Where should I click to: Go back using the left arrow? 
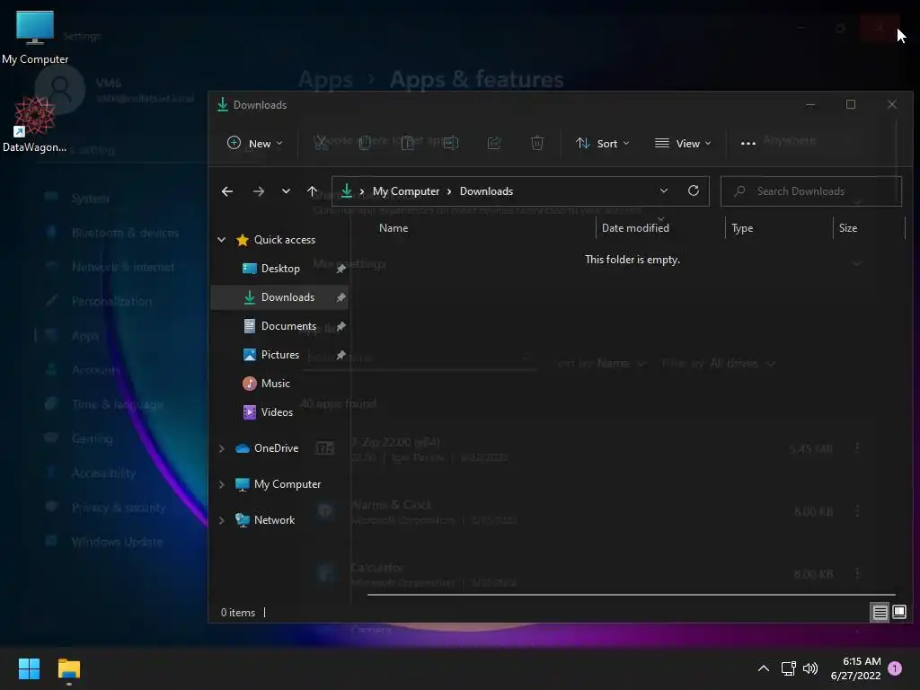(x=227, y=191)
